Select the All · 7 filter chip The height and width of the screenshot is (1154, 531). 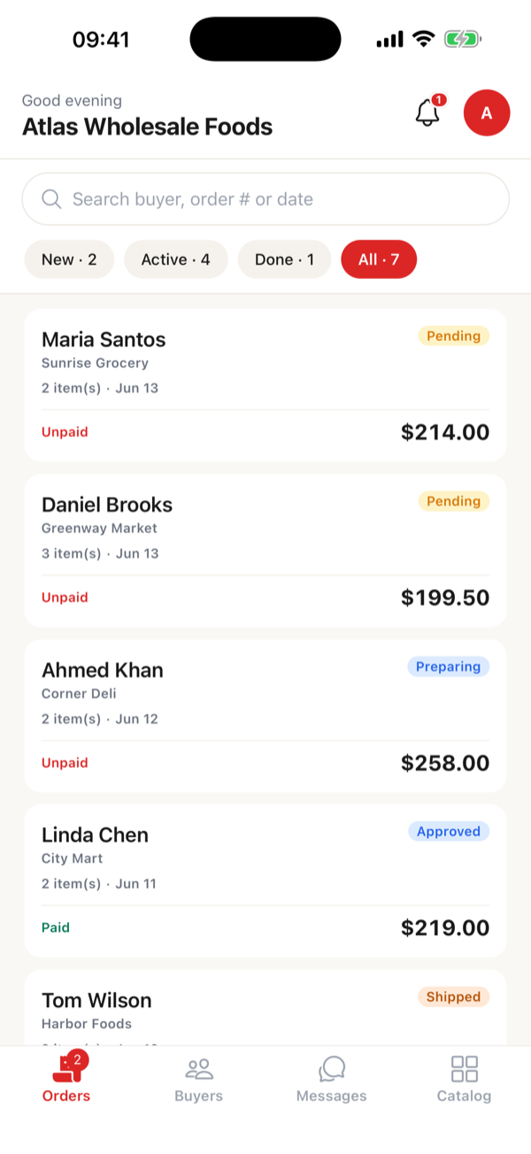[x=379, y=259]
